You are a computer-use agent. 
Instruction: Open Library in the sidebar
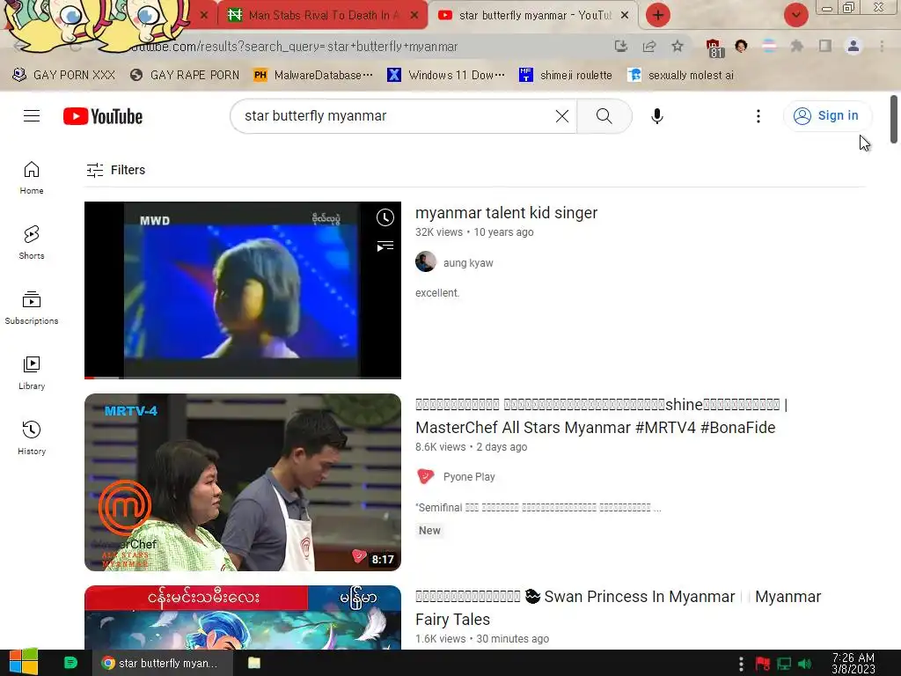[32, 373]
